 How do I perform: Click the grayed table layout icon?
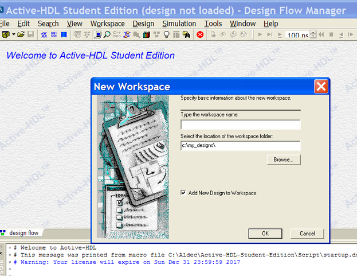click(176, 34)
